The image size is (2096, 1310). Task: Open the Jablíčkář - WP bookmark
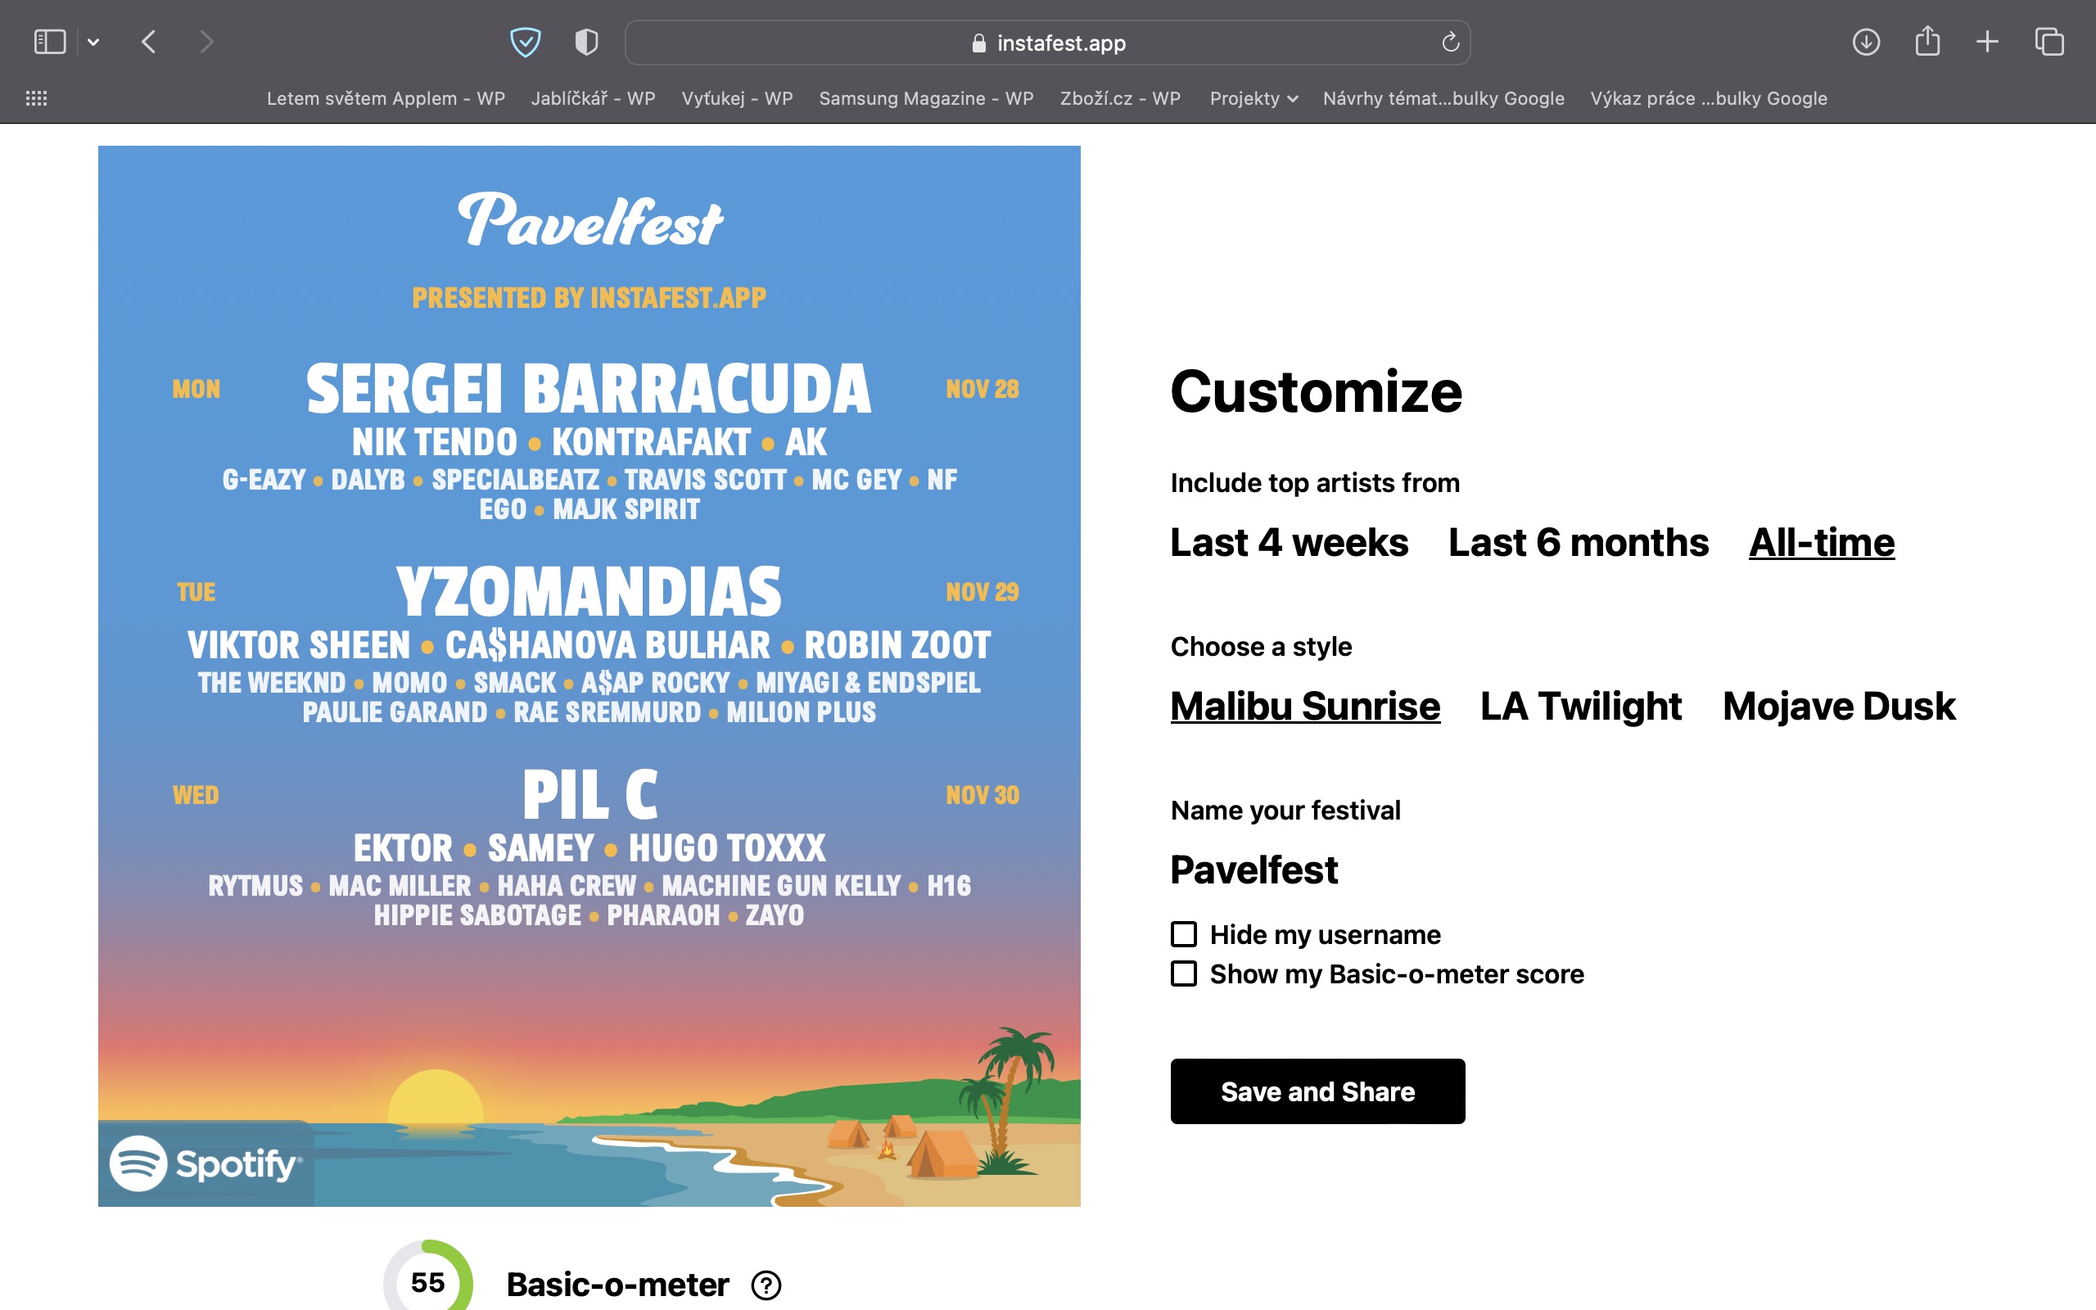[x=593, y=99]
